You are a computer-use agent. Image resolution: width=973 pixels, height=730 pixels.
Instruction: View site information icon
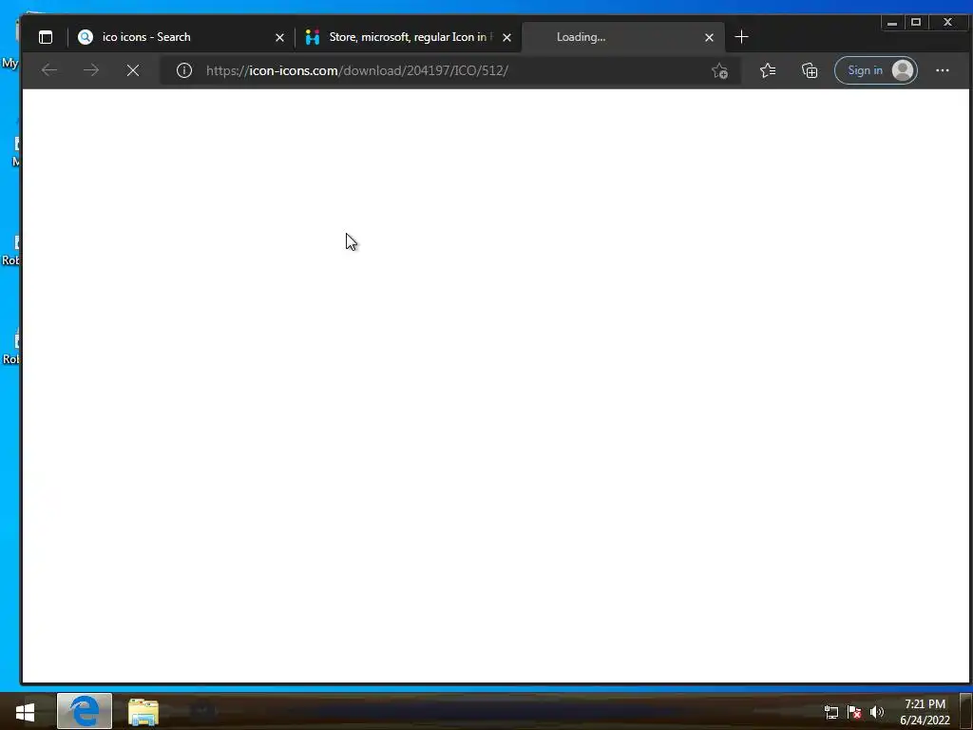[183, 70]
